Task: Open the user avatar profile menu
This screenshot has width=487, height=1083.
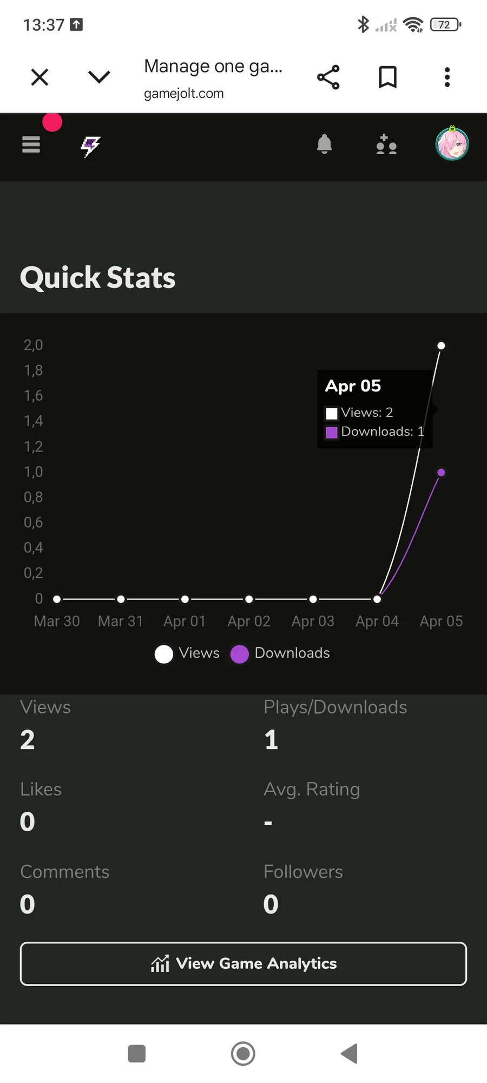Action: click(452, 145)
